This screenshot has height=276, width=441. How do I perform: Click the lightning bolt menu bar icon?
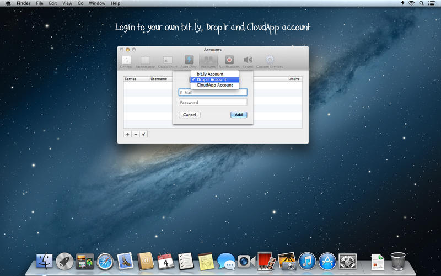click(x=402, y=3)
